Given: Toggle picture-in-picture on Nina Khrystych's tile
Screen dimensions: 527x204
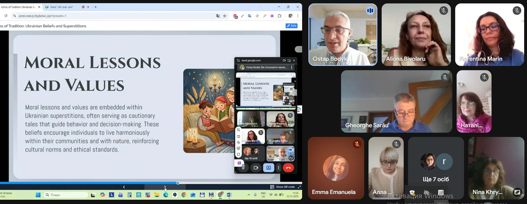Looking at the screenshot, I should point(517,192).
